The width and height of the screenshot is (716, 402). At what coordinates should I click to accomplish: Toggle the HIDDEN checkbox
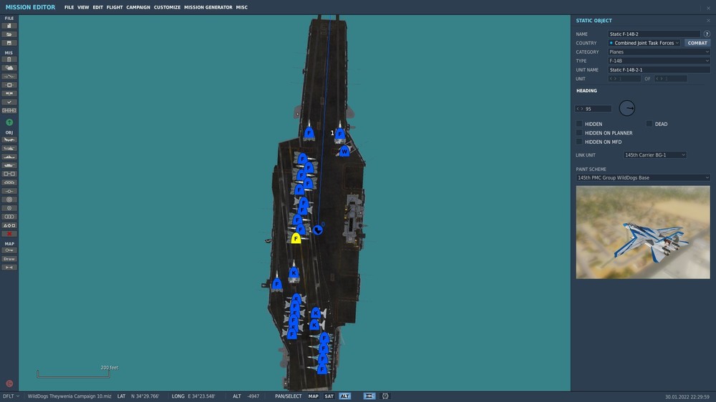[579, 124]
